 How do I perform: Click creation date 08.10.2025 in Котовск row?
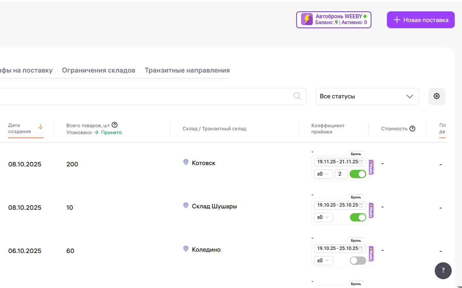(25, 165)
